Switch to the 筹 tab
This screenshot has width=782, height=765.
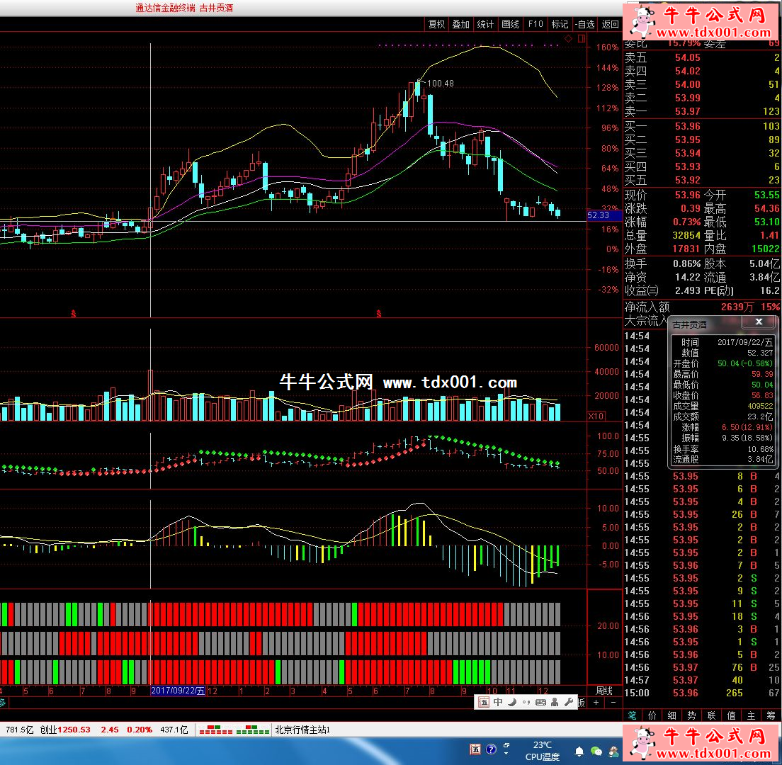771,715
